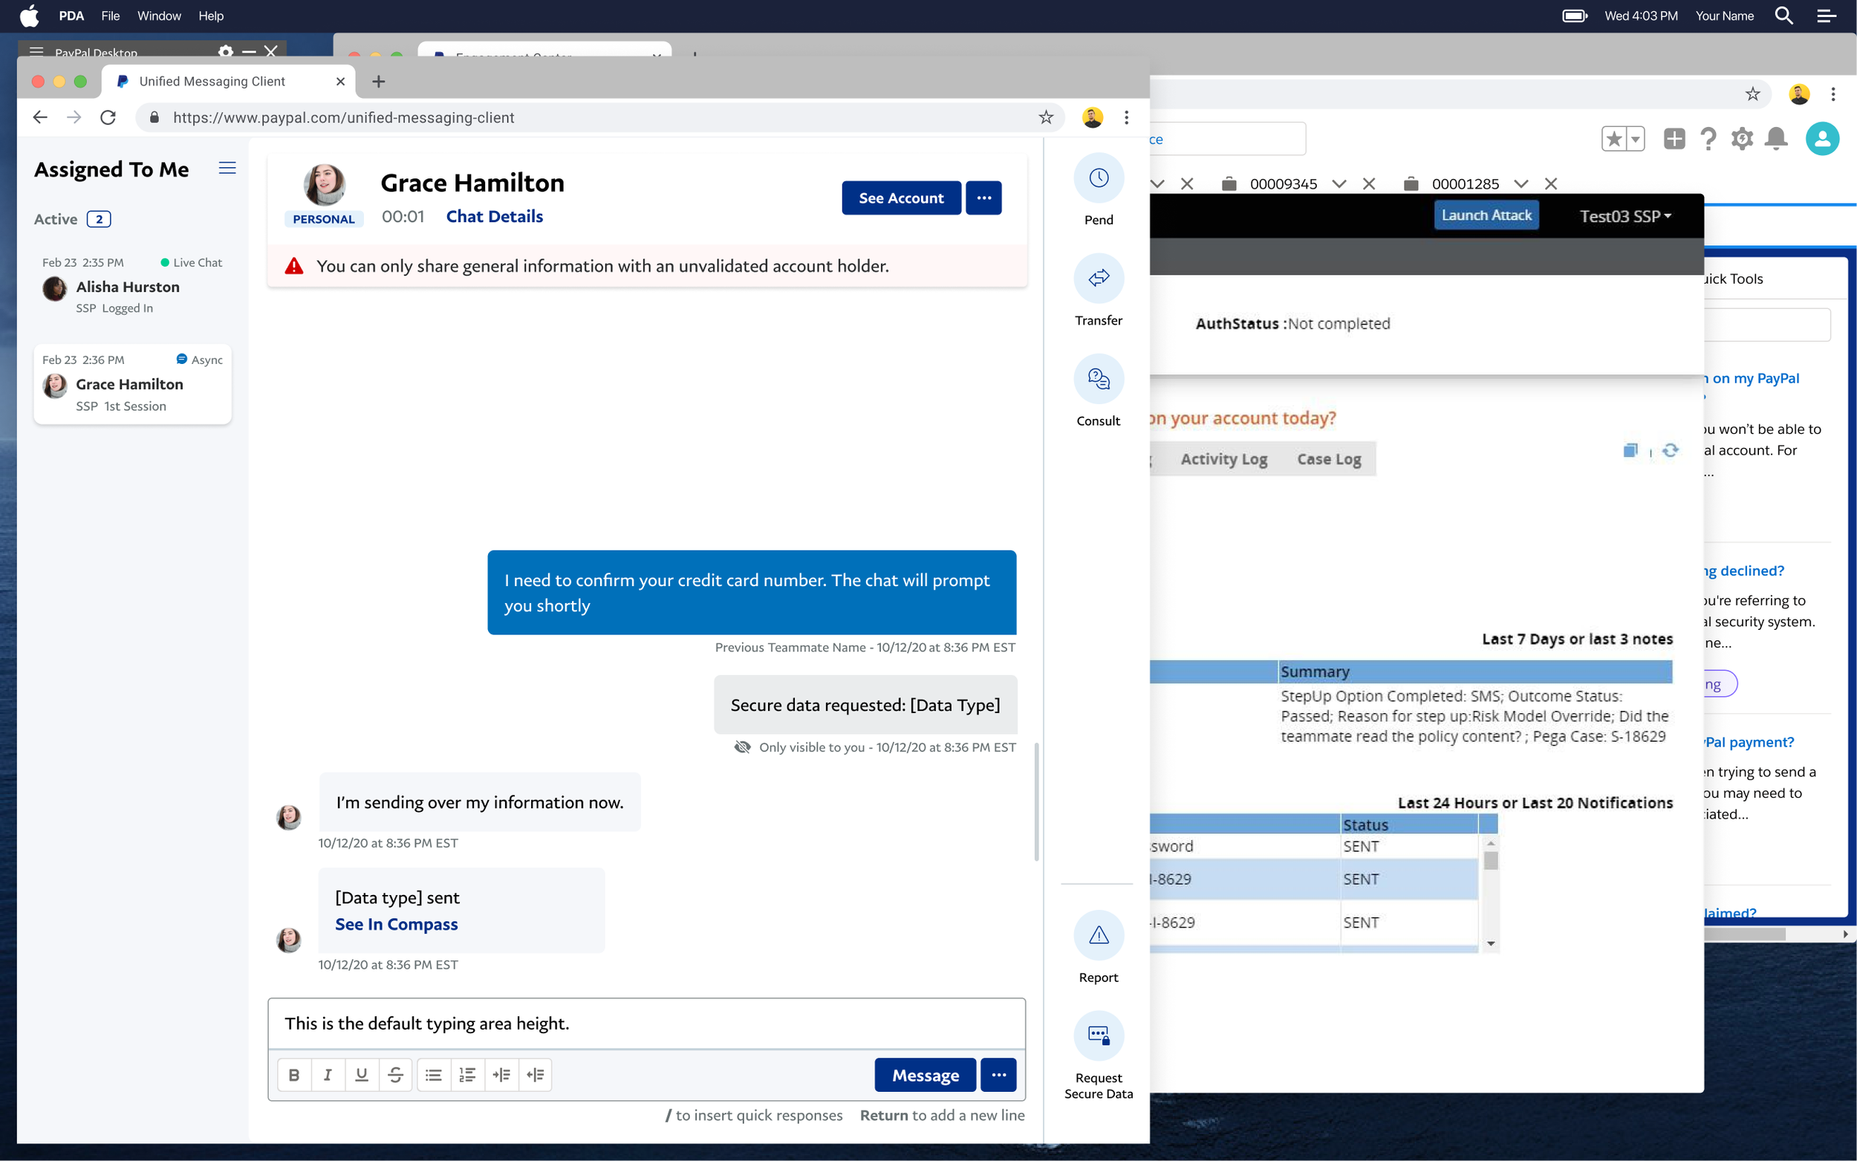Toggle italic text formatting
Screen dimensions: 1857x1161
328,1075
